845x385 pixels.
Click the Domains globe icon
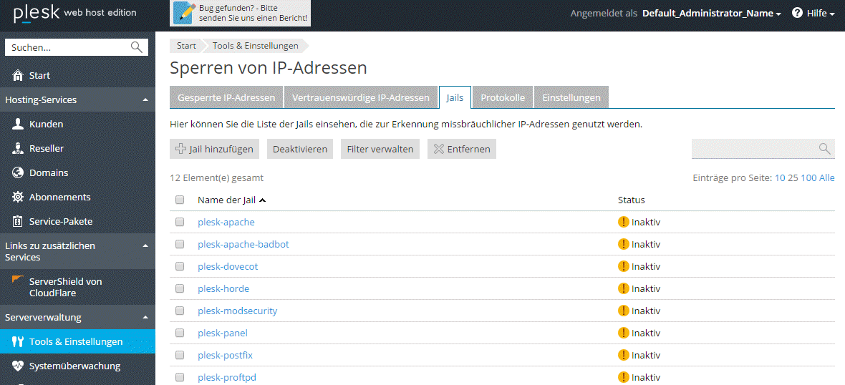[x=18, y=173]
